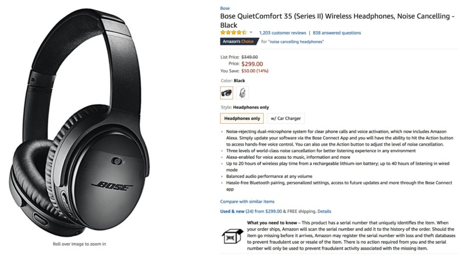Click the shipping Details link
This screenshot has height=259, width=460.
point(324,211)
